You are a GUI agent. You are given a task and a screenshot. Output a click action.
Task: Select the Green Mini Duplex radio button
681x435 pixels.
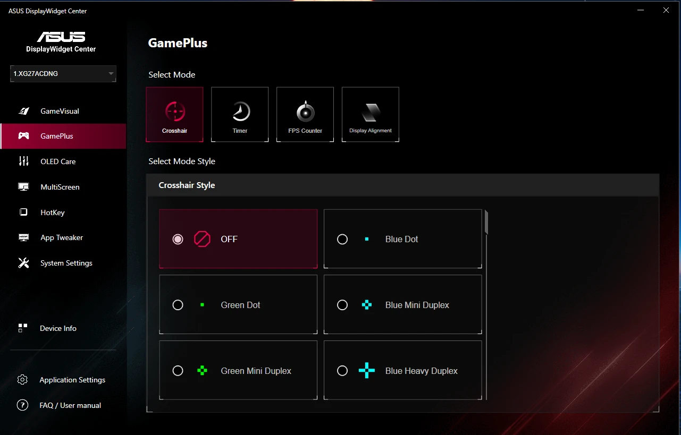(178, 371)
